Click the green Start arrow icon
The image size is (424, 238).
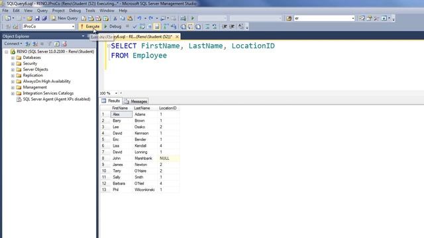tap(193, 19)
